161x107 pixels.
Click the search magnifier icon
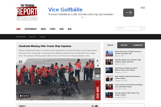[143, 29]
